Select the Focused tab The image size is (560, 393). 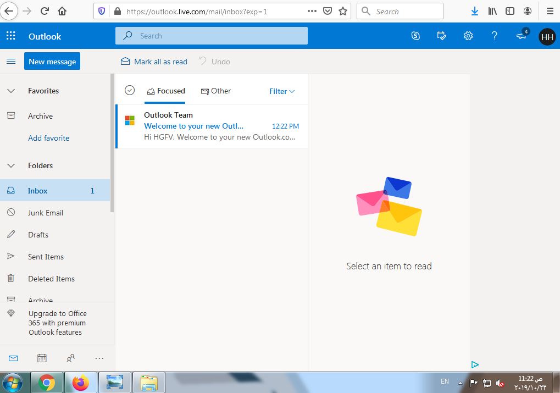point(166,91)
